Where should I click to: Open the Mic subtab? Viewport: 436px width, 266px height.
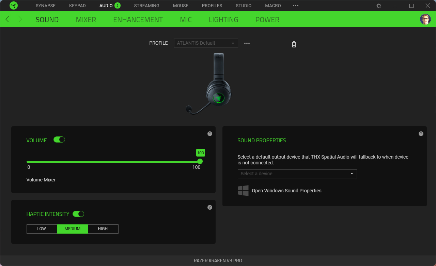(x=186, y=20)
